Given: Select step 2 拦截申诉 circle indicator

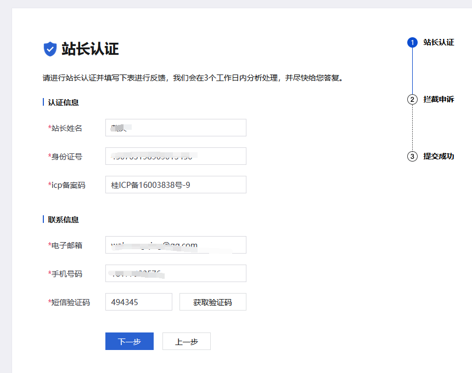Looking at the screenshot, I should pyautogui.click(x=412, y=100).
